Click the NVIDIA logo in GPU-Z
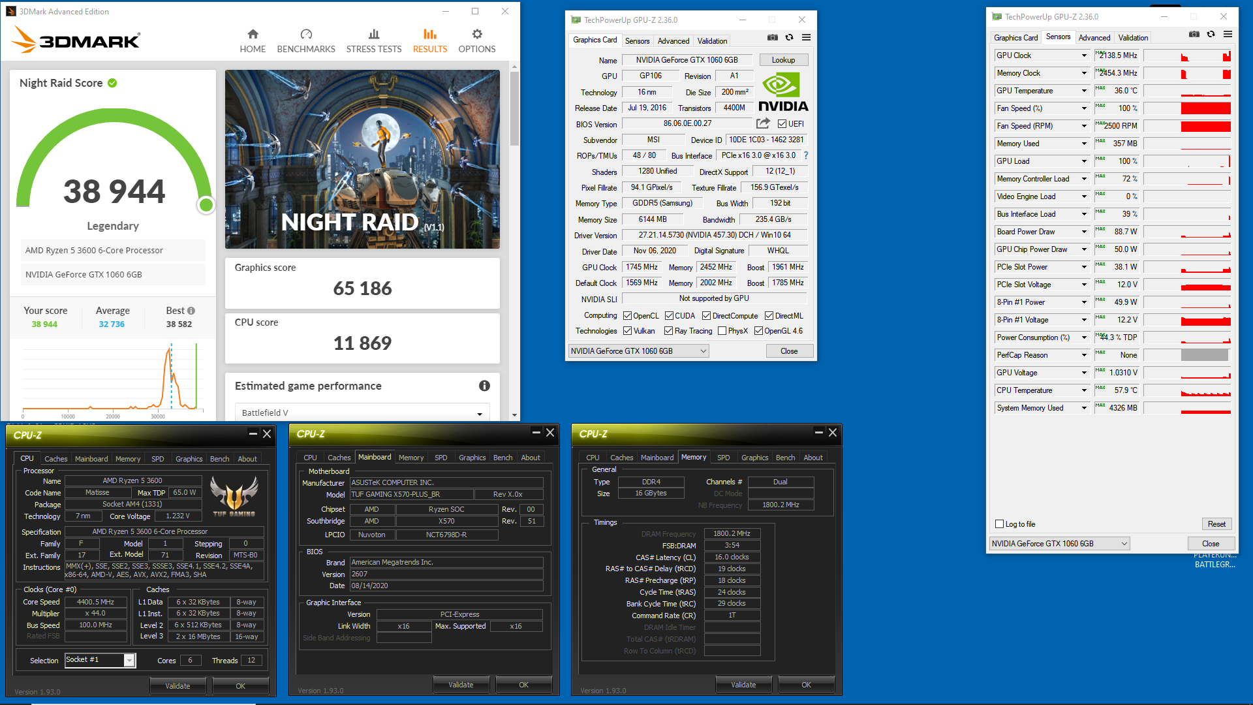 (783, 93)
